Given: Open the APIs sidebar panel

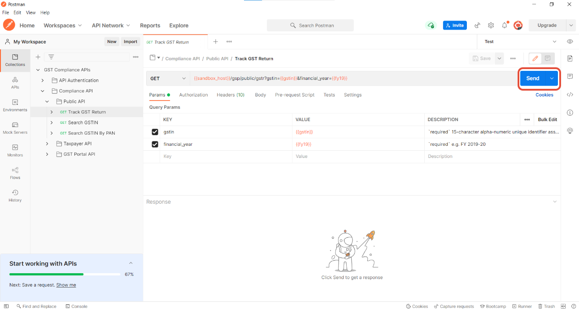Looking at the screenshot, I should point(15,83).
